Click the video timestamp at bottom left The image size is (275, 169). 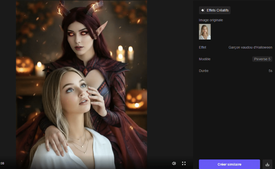pyautogui.click(x=2, y=163)
